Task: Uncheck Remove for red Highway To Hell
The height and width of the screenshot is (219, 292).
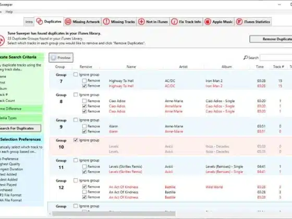Action: tap(84, 86)
